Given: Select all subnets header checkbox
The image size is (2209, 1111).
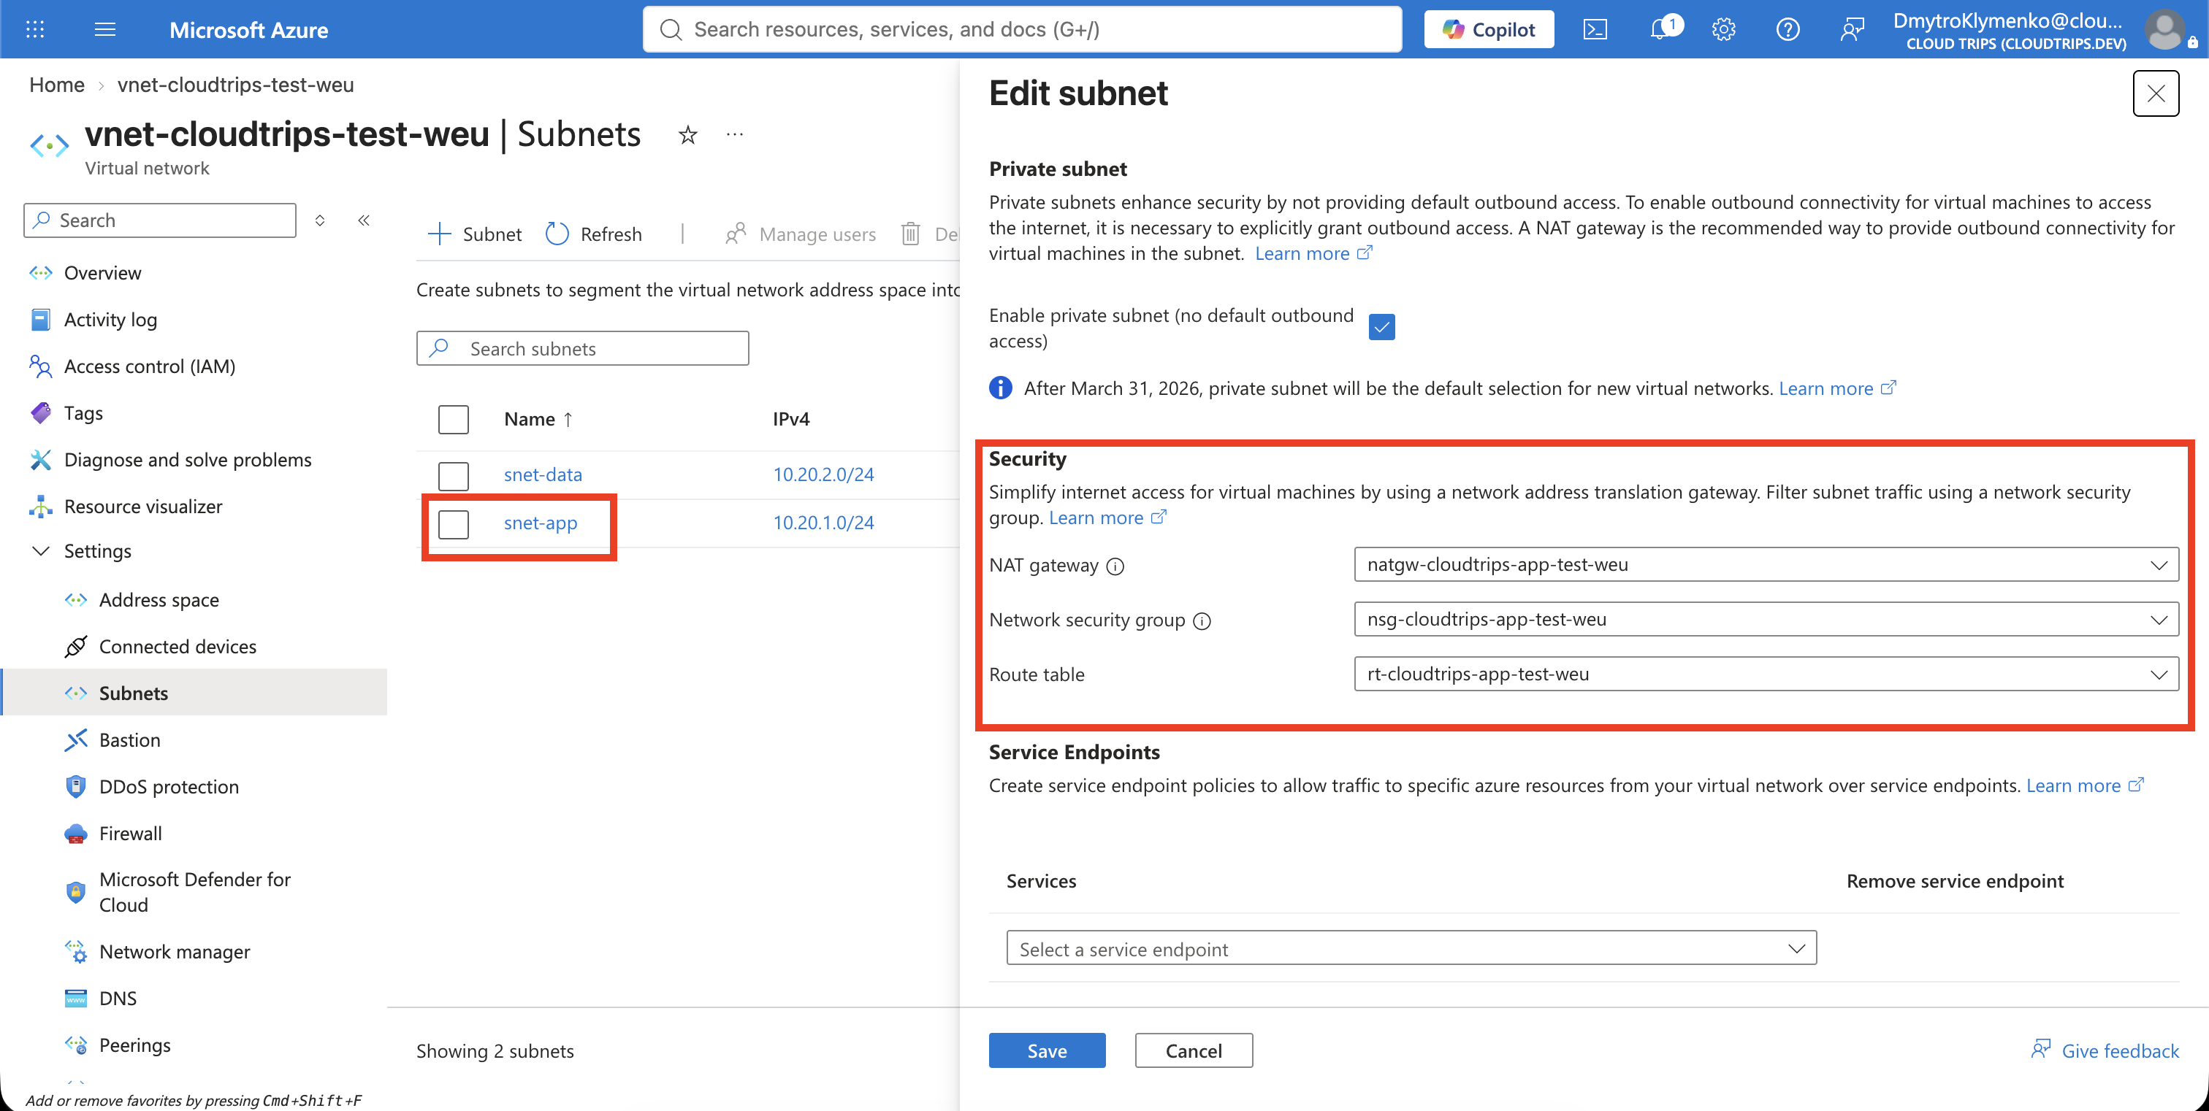Looking at the screenshot, I should coord(454,420).
